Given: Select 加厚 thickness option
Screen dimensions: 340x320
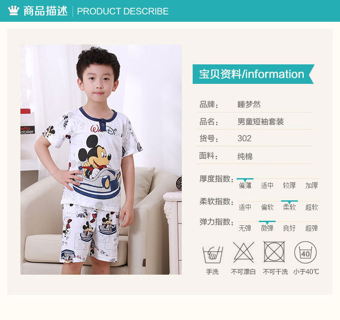Looking at the screenshot, I should [311, 185].
